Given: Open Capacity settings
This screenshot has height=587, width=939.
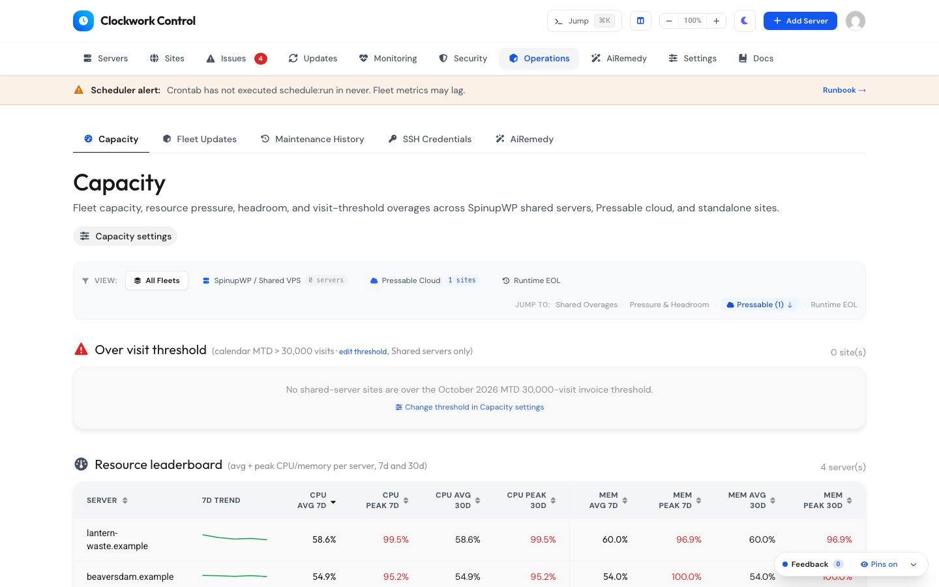Looking at the screenshot, I should 125,236.
